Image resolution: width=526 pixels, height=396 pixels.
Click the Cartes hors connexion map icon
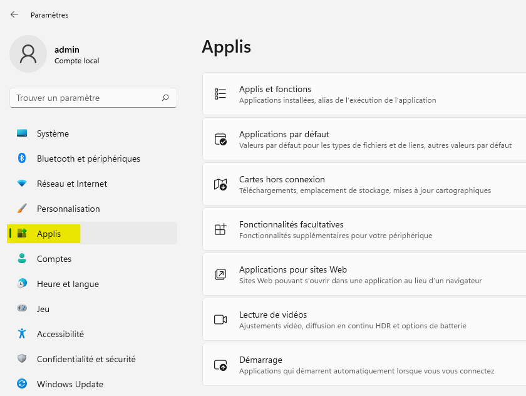pos(220,184)
